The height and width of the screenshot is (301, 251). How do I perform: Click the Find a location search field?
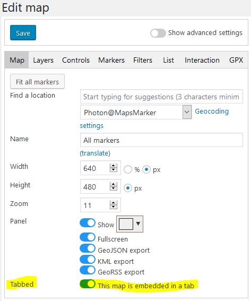(x=161, y=97)
